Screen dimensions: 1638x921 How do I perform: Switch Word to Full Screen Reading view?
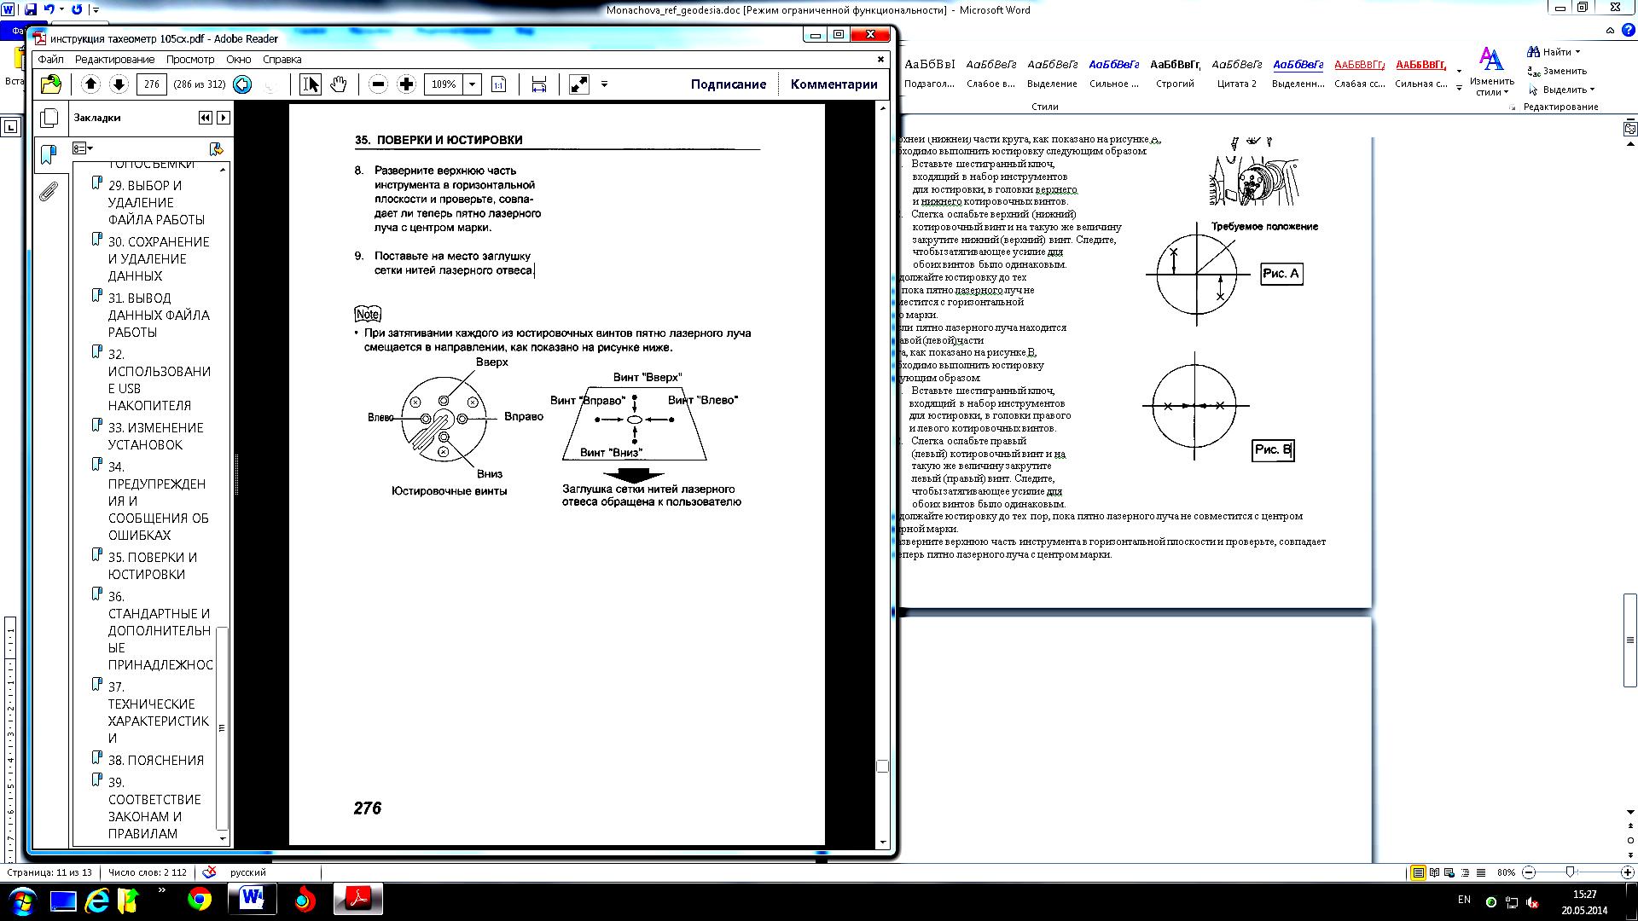(1435, 872)
